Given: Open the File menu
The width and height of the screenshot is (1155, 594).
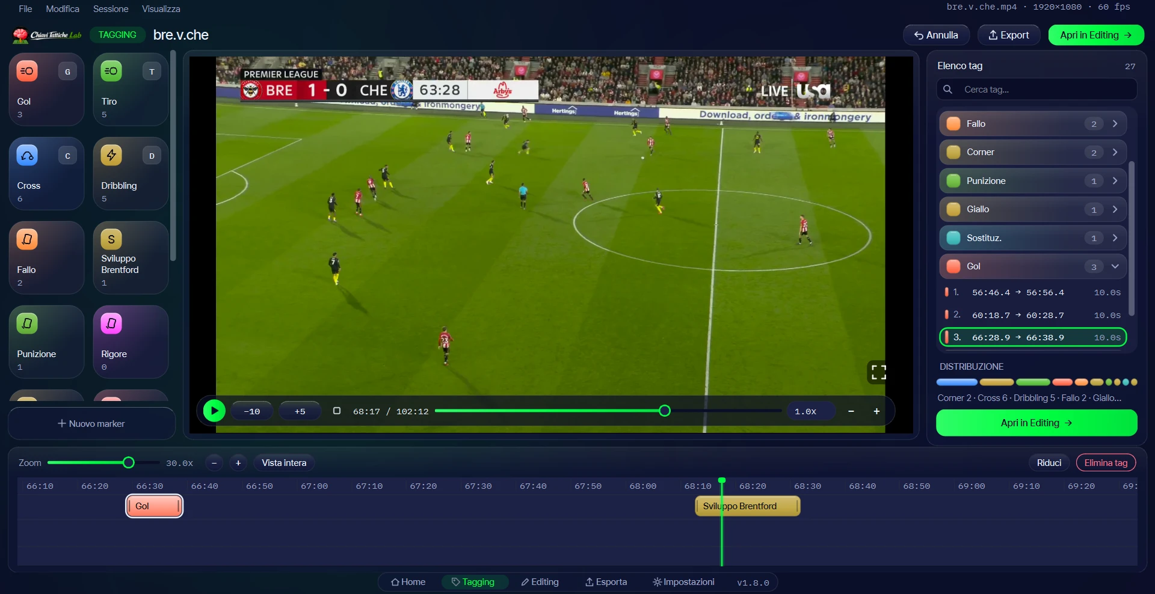Looking at the screenshot, I should (x=25, y=9).
